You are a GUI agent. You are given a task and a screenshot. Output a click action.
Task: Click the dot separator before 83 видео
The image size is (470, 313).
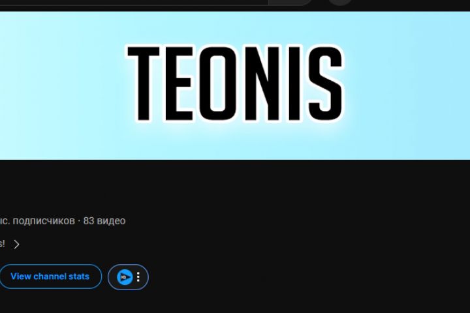[79, 221]
